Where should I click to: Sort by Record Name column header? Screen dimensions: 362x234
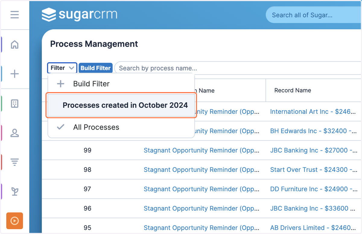coord(293,90)
